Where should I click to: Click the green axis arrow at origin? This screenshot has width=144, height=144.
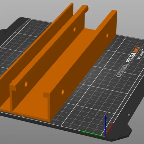[93, 134]
